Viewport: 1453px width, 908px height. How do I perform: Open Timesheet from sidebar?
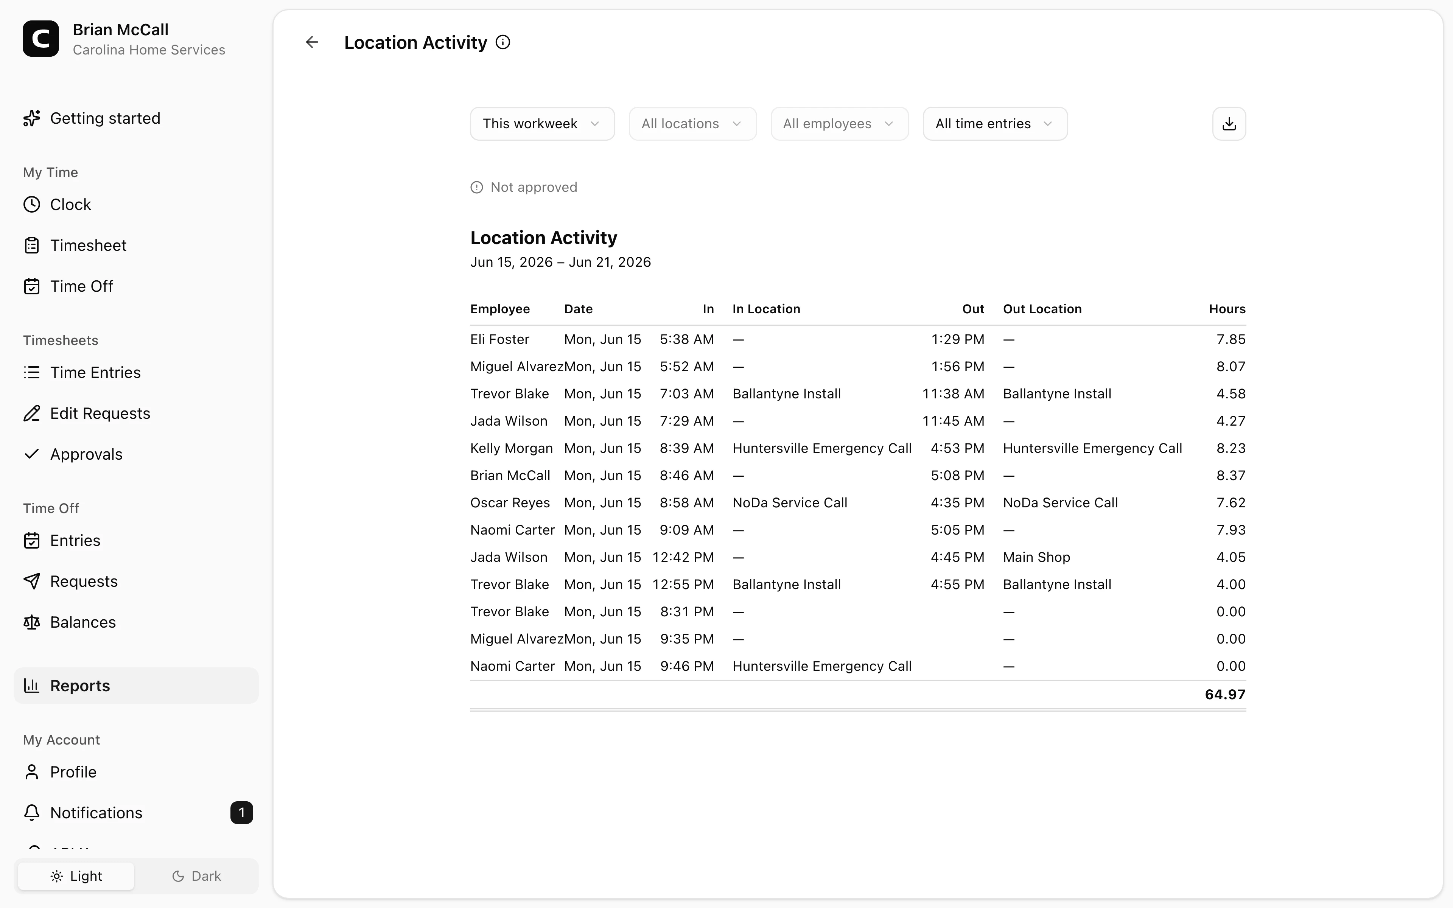136,246
